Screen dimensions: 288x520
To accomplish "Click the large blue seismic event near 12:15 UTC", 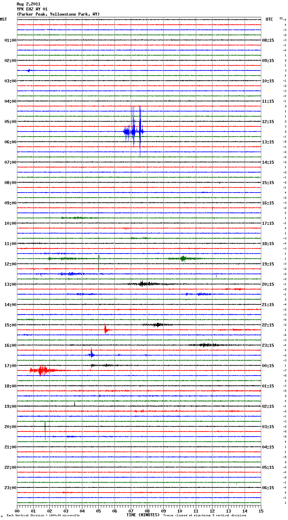I will tap(134, 131).
